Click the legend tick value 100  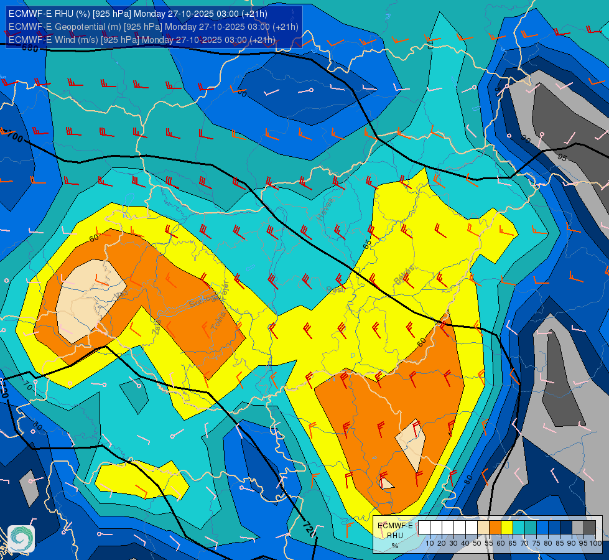(x=595, y=543)
